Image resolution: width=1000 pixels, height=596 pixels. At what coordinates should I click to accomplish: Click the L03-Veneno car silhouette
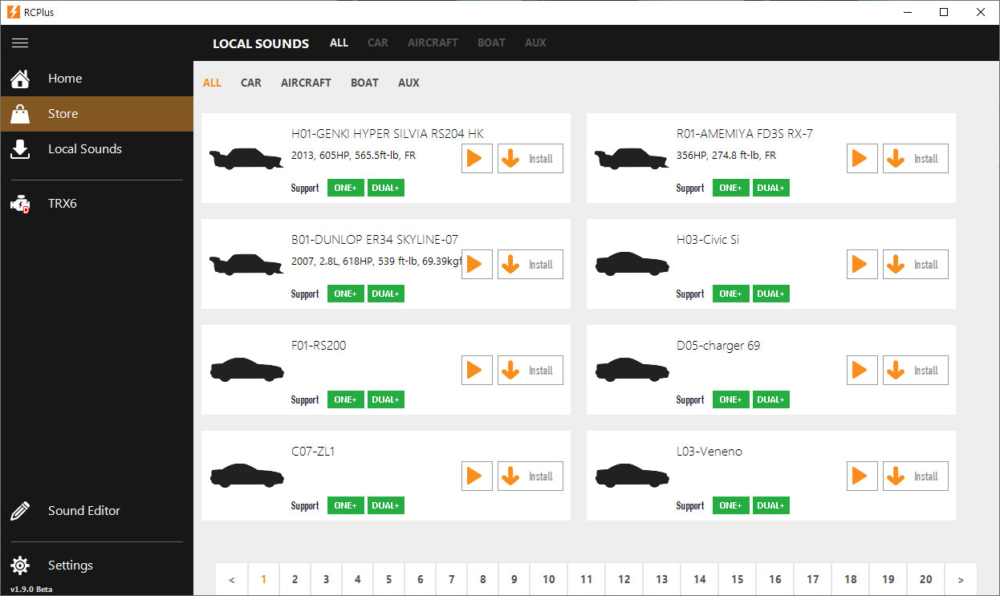pyautogui.click(x=632, y=476)
